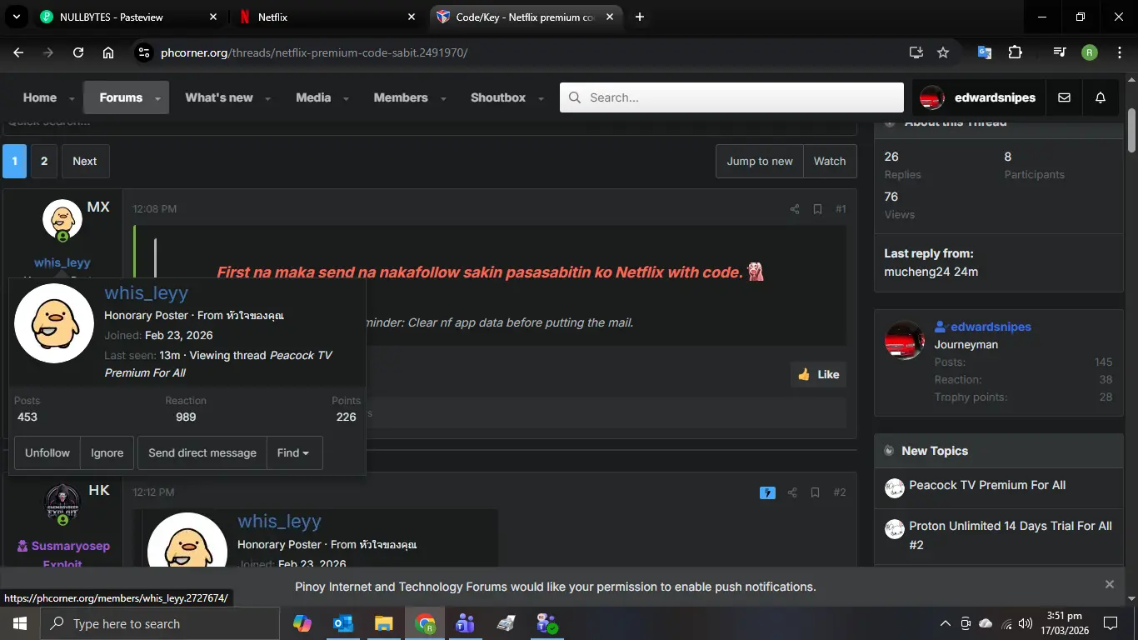This screenshot has height=640, width=1138.
Task: Expand the Home menu arrow
Action: coord(72,98)
